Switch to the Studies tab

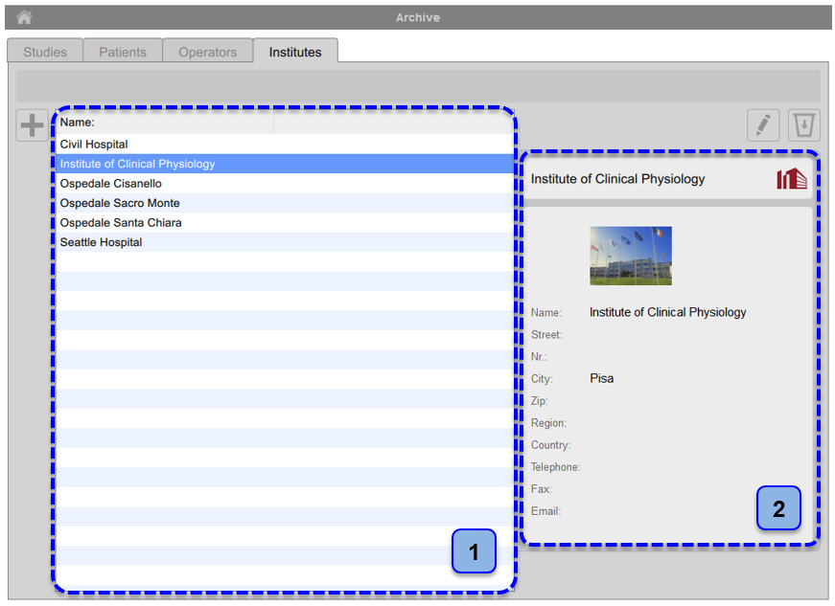click(45, 52)
